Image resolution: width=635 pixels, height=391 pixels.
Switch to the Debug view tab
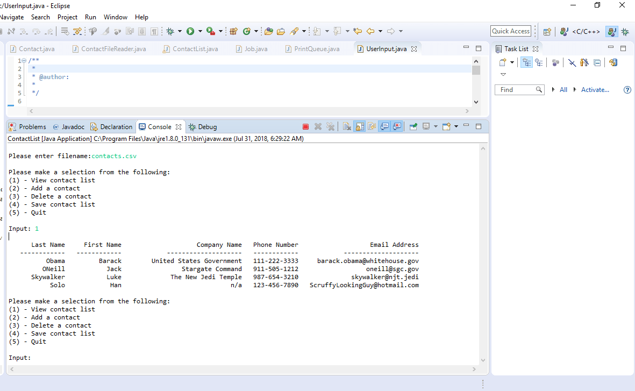pyautogui.click(x=203, y=127)
